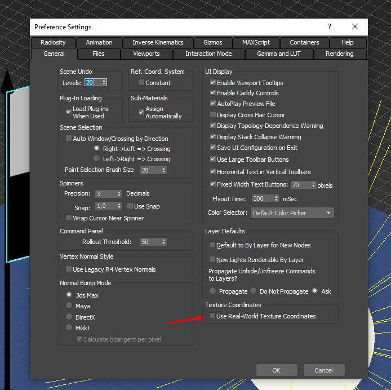The height and width of the screenshot is (390, 391).
Task: Open the Inverse Kinematics tab
Action: pyautogui.click(x=158, y=42)
